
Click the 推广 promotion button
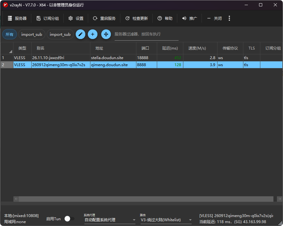[189, 19]
